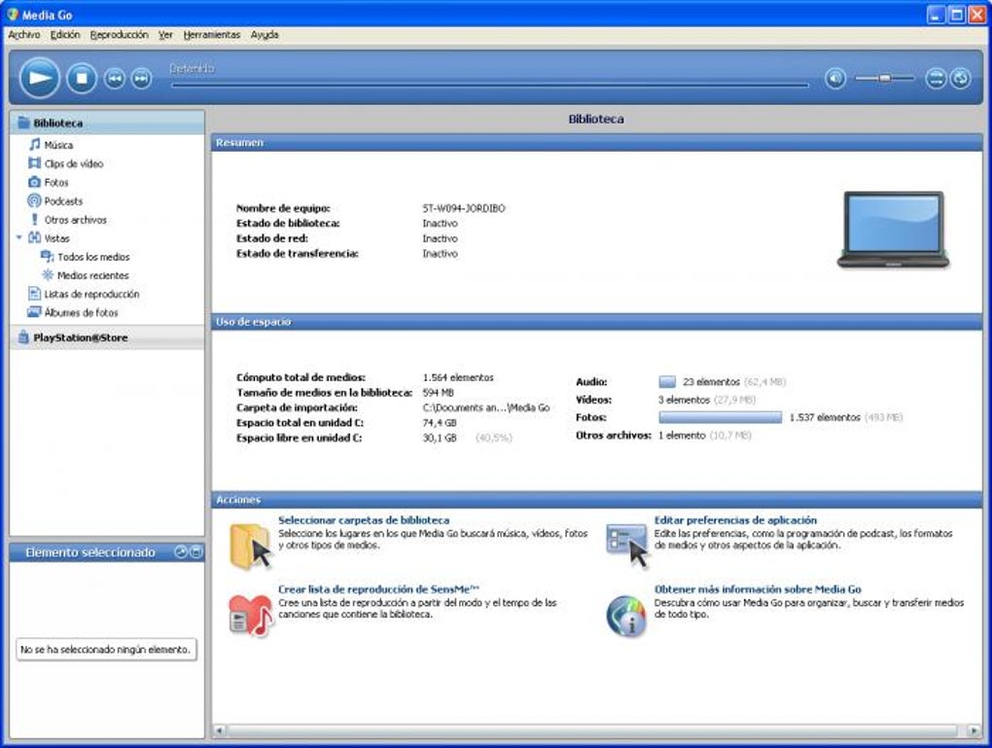Image resolution: width=992 pixels, height=748 pixels.
Task: Click Crear lista de reproducción de SensMe link
Action: [x=378, y=589]
